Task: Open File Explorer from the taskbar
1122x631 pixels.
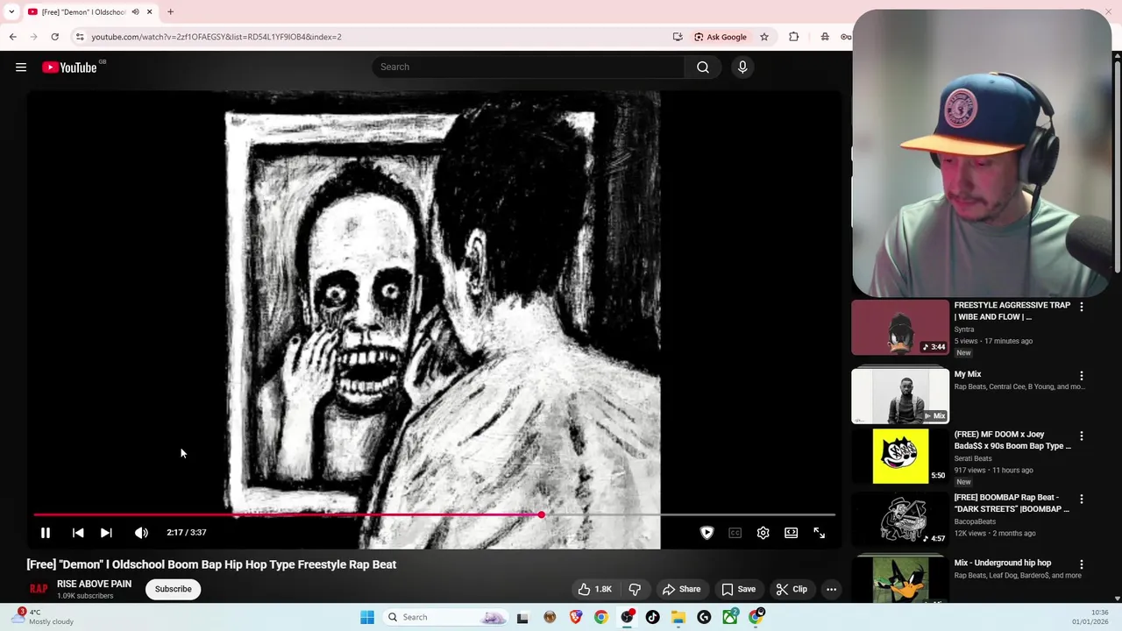Action: (678, 617)
